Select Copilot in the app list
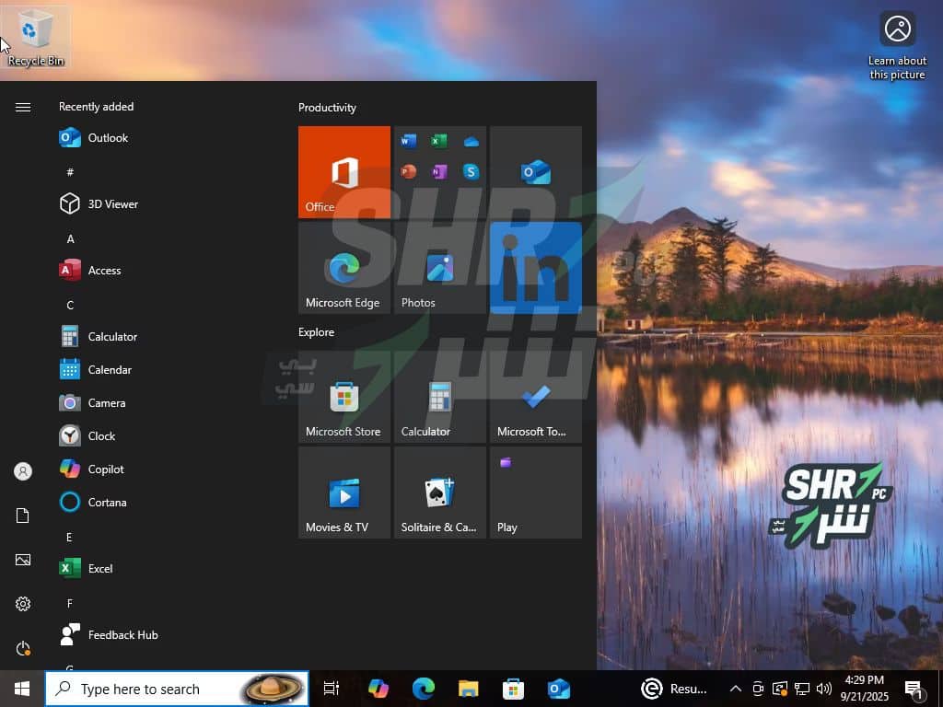Screen dimensions: 943x707 [x=106, y=469]
